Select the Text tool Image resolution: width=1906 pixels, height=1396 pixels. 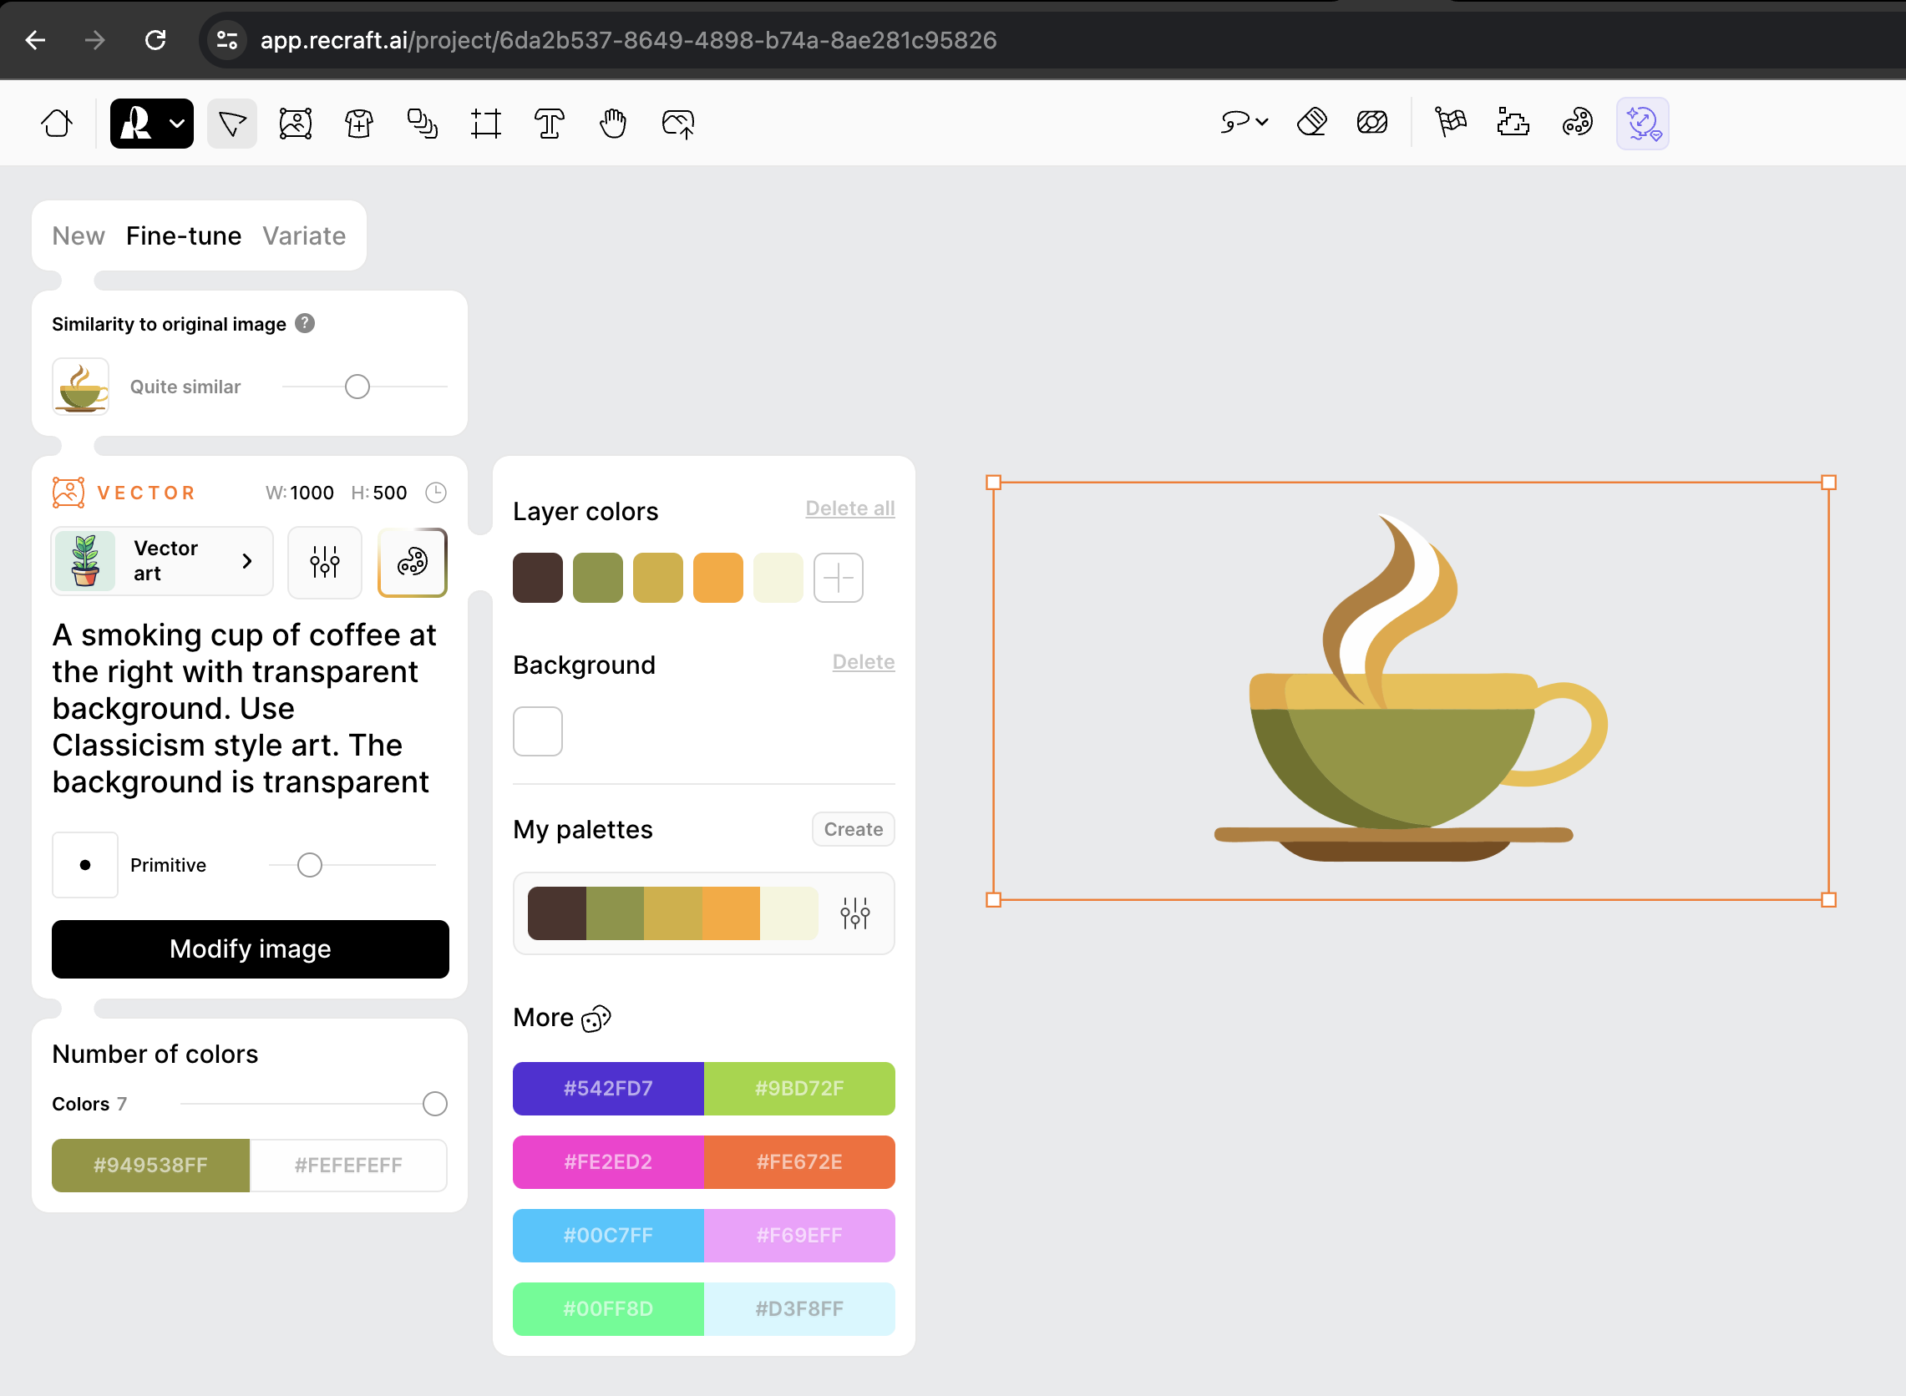(549, 124)
